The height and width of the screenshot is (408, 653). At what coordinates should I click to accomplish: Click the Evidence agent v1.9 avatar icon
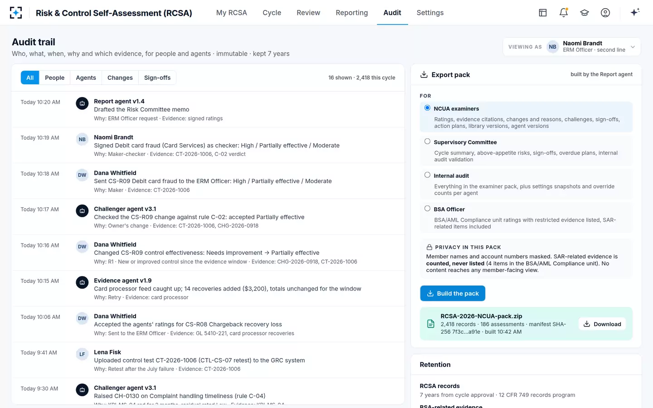(82, 282)
